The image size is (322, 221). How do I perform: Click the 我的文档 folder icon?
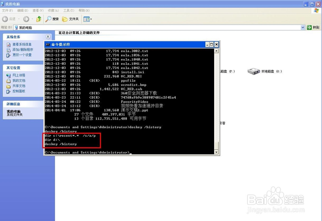[8, 81]
